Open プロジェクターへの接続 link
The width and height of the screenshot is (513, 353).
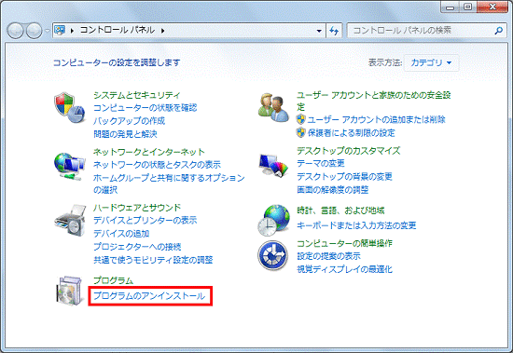(137, 247)
